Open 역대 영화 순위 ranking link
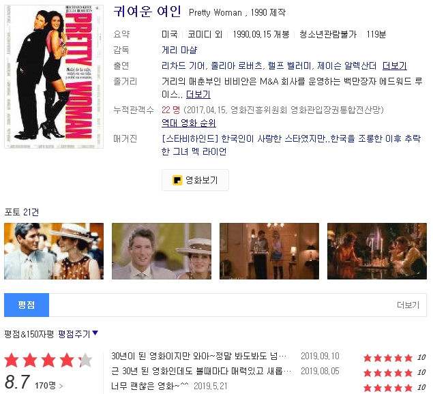 coord(188,123)
